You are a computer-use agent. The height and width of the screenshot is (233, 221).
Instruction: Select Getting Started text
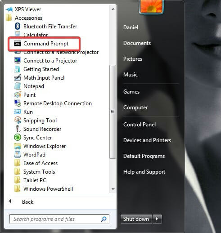[x=41, y=69]
